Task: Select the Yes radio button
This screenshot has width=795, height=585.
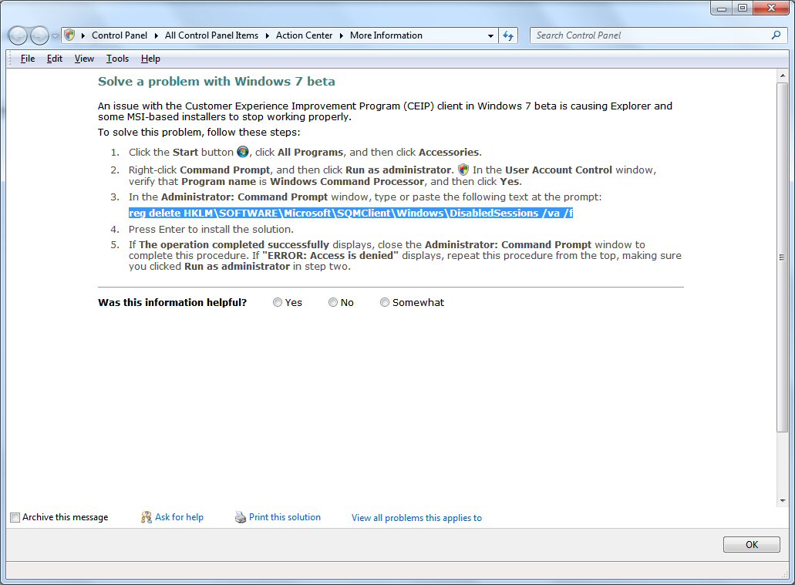Action: [278, 302]
